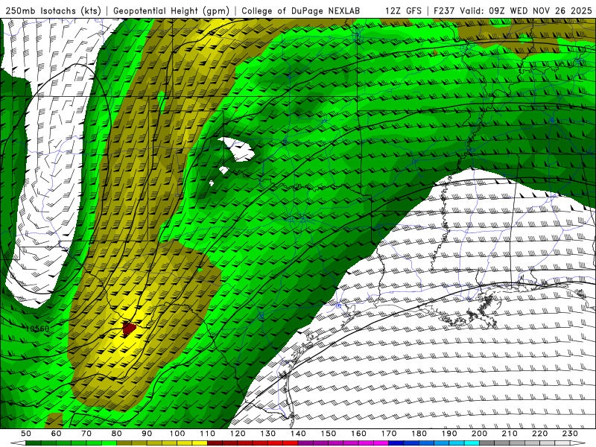Click the "F237" forecast hour label
Image resolution: width=596 pixels, height=447 pixels.
pyautogui.click(x=444, y=10)
